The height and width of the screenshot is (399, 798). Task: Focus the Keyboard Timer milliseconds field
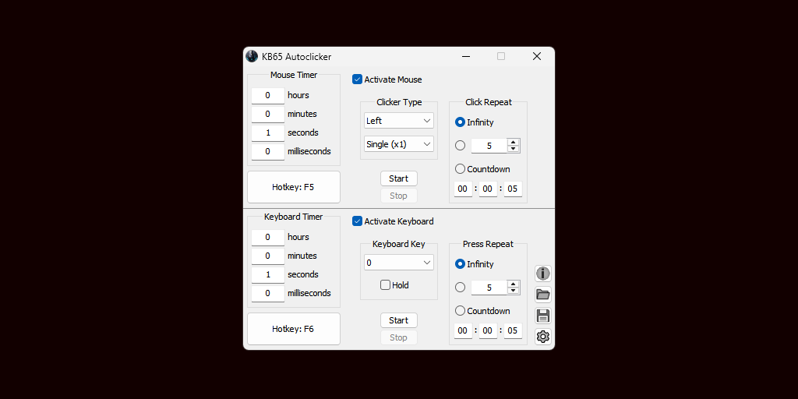tap(268, 294)
